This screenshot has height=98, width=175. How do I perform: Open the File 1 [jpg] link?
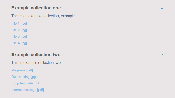tap(19, 23)
